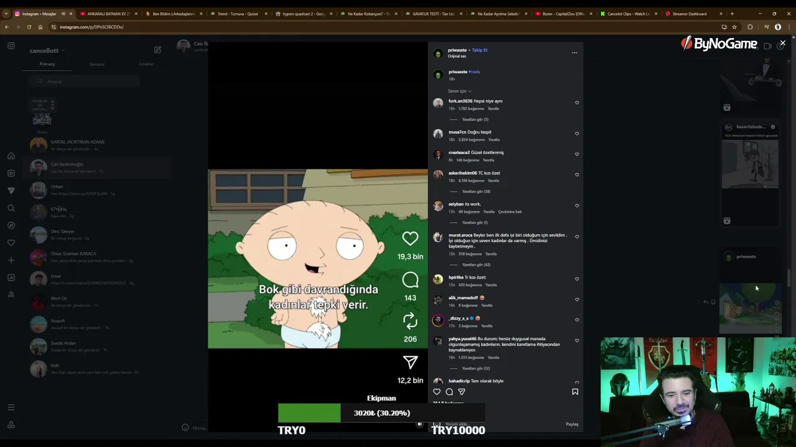Like askerihekim06's comment

coord(576,174)
